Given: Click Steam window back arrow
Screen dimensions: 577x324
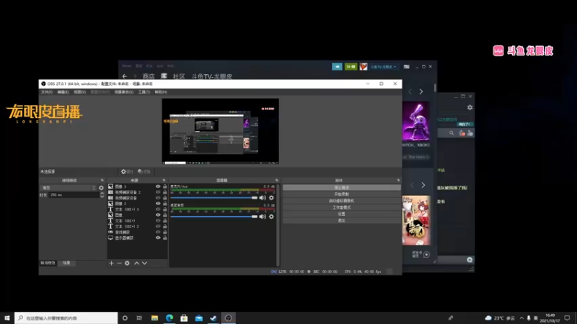Looking at the screenshot, I should pos(124,76).
